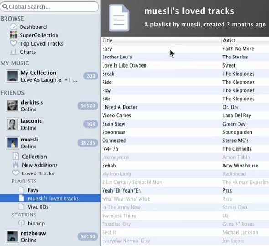Select the track Connected
Image resolution: width=269 pixels, height=246 pixels.
pyautogui.click(x=114, y=141)
